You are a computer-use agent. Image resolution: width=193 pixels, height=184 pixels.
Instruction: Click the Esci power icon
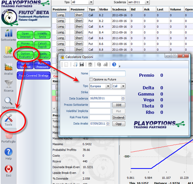tap(8, 169)
